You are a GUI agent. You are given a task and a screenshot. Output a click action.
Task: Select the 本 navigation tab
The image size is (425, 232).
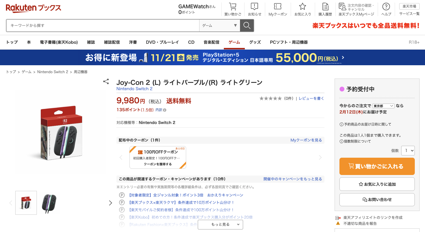click(29, 42)
